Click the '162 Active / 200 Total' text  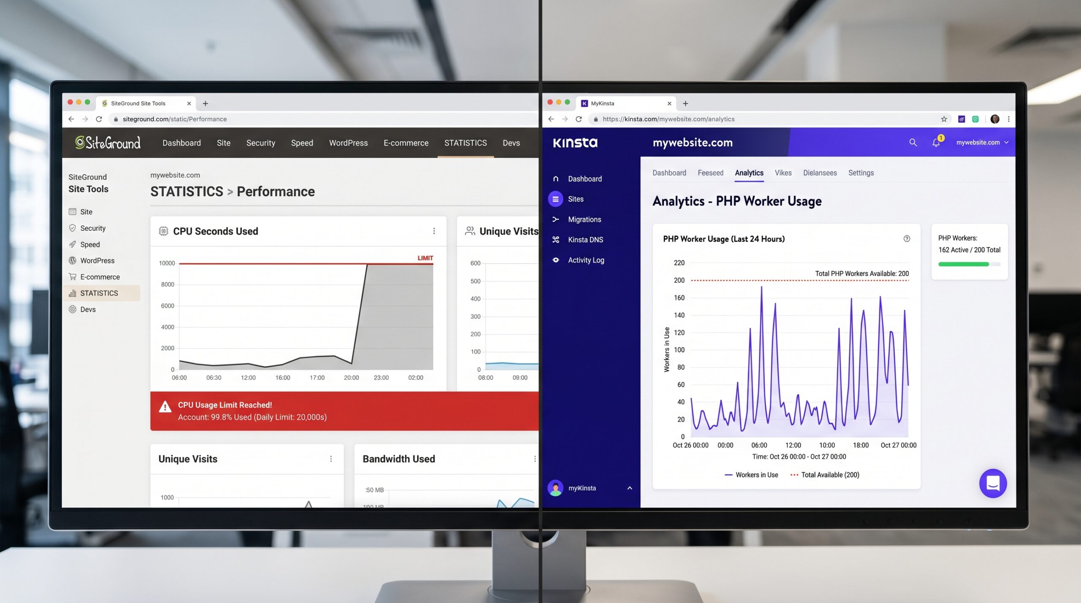[969, 250]
